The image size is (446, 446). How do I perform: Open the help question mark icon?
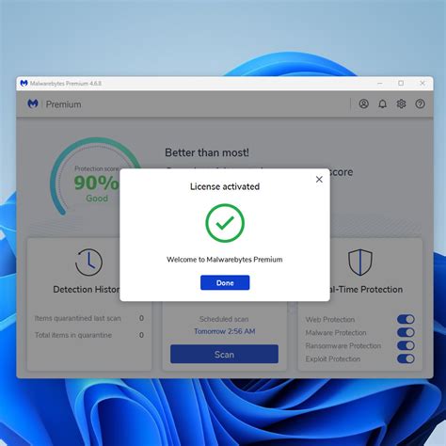pyautogui.click(x=420, y=104)
